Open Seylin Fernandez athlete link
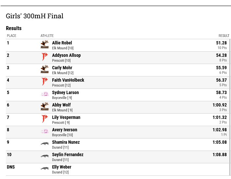The height and width of the screenshot is (179, 231). coord(68,155)
